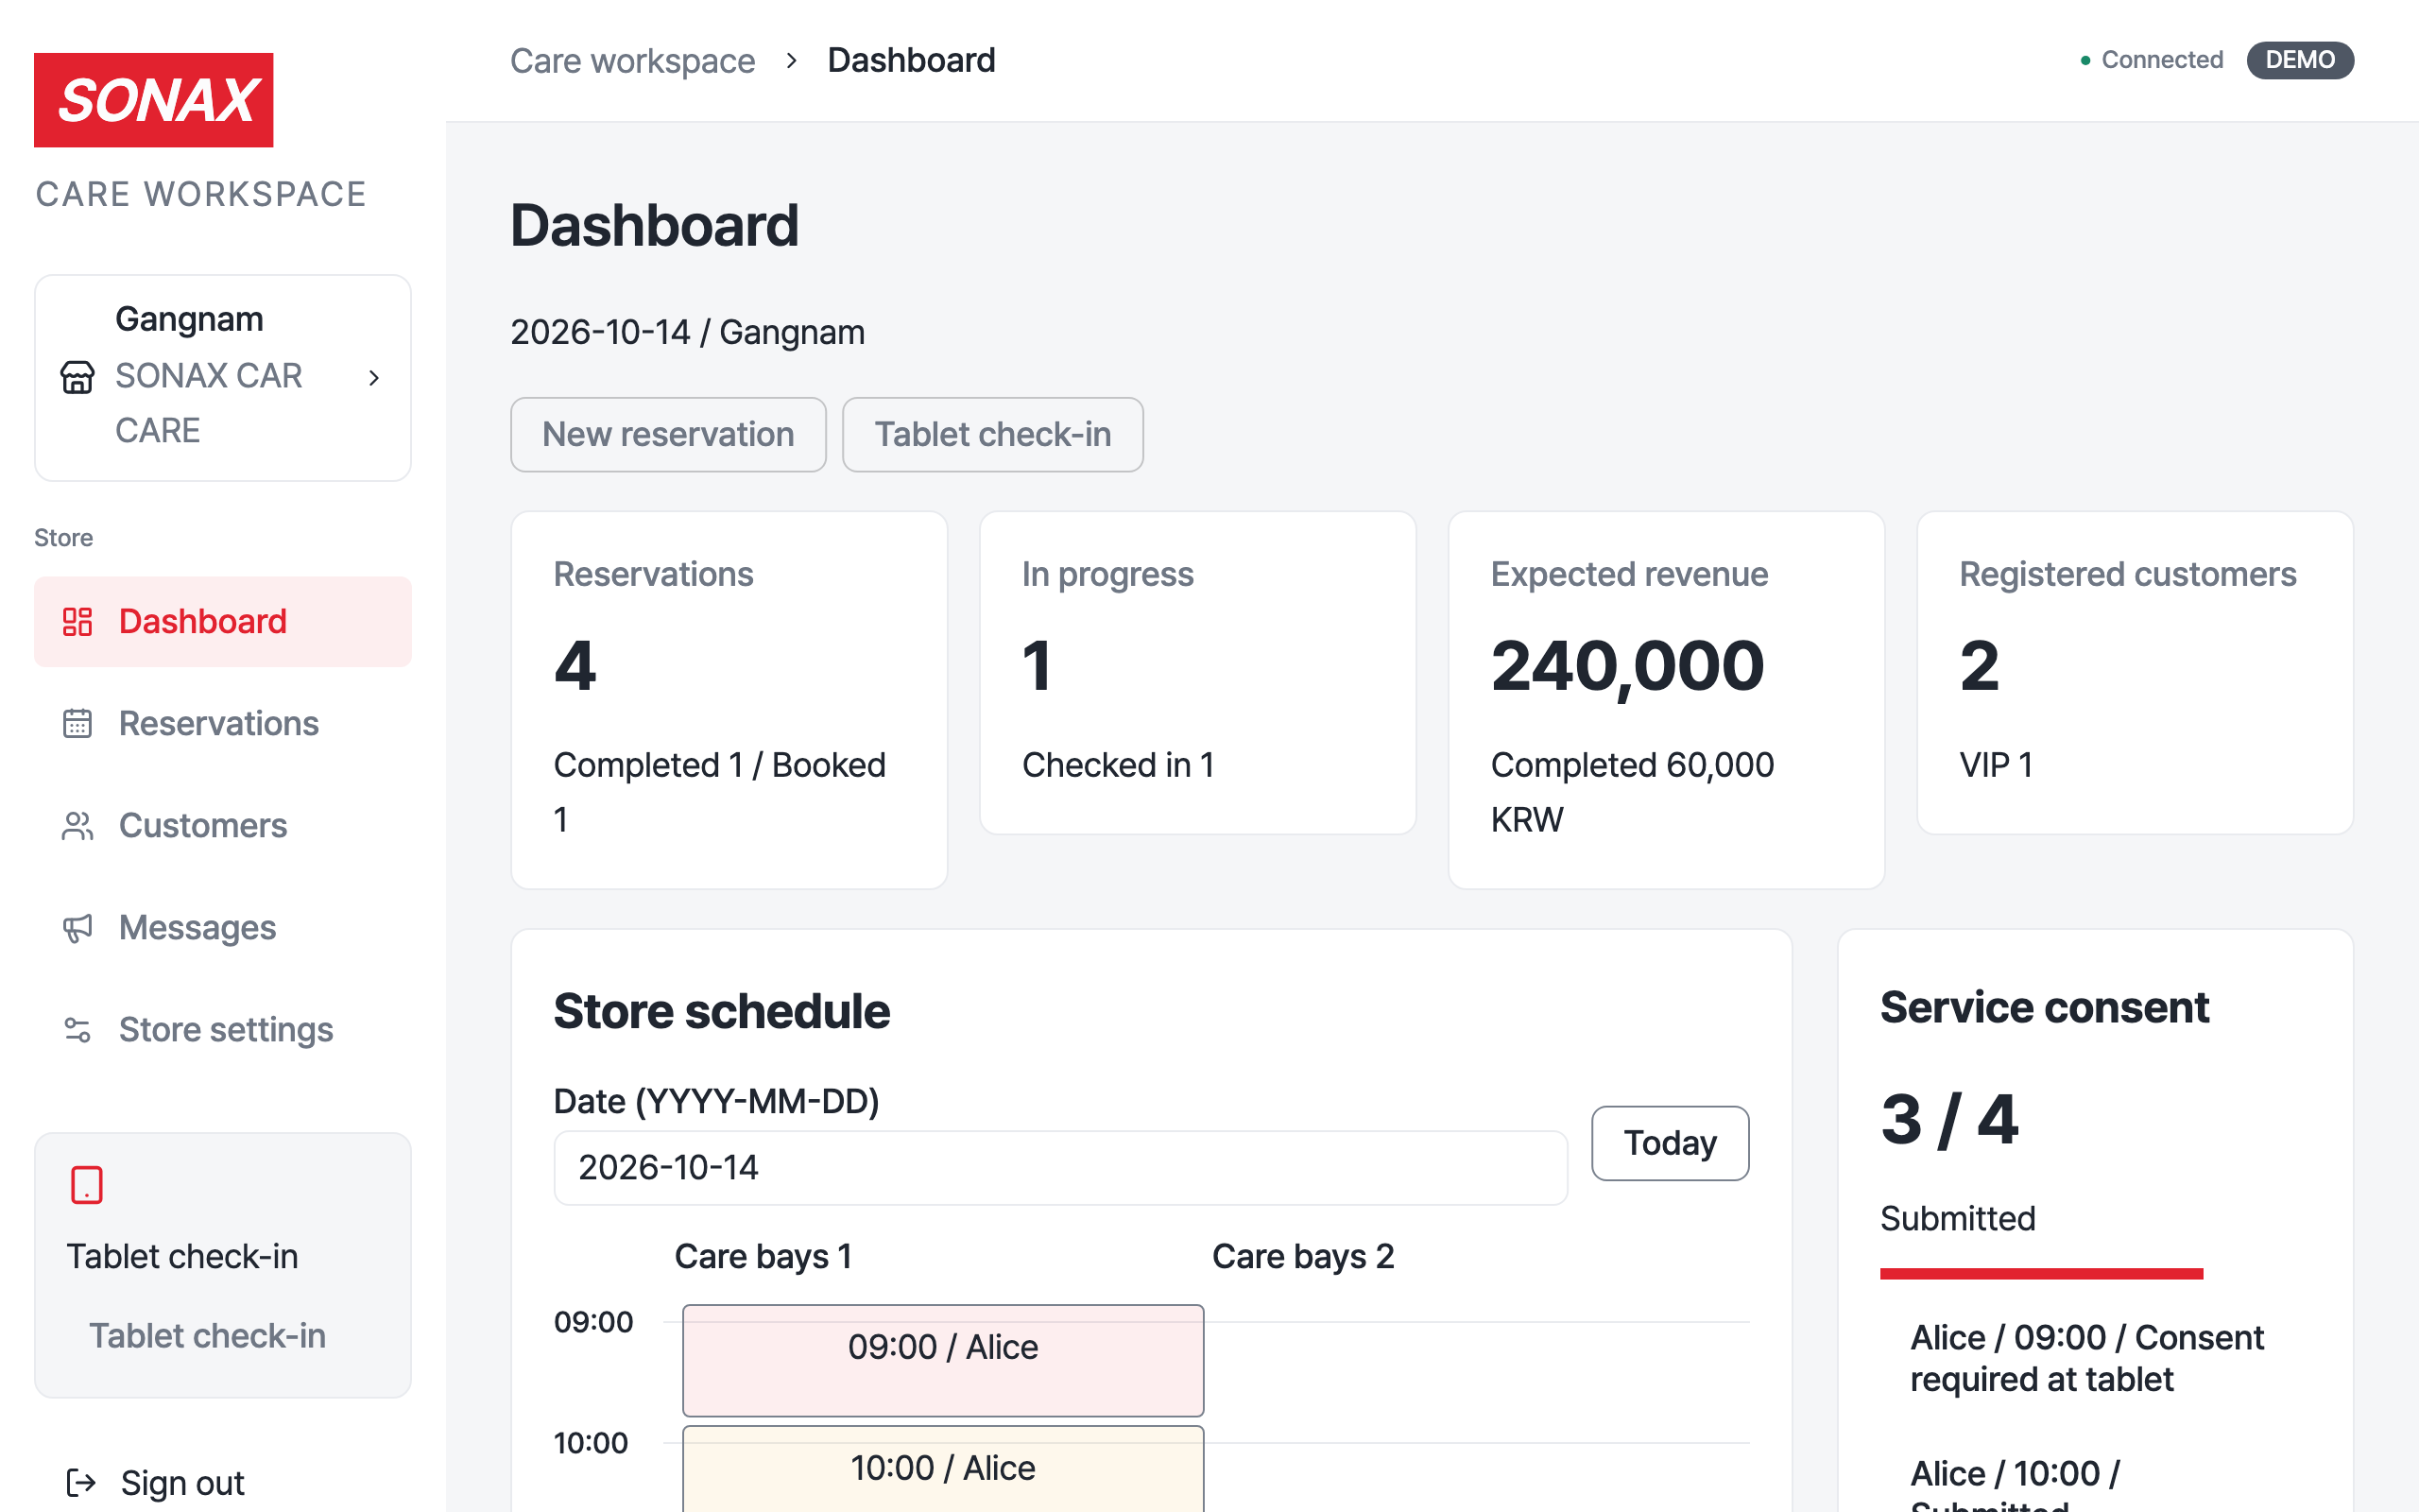Click Sign out
This screenshot has height=1512, width=2419.
click(x=182, y=1482)
